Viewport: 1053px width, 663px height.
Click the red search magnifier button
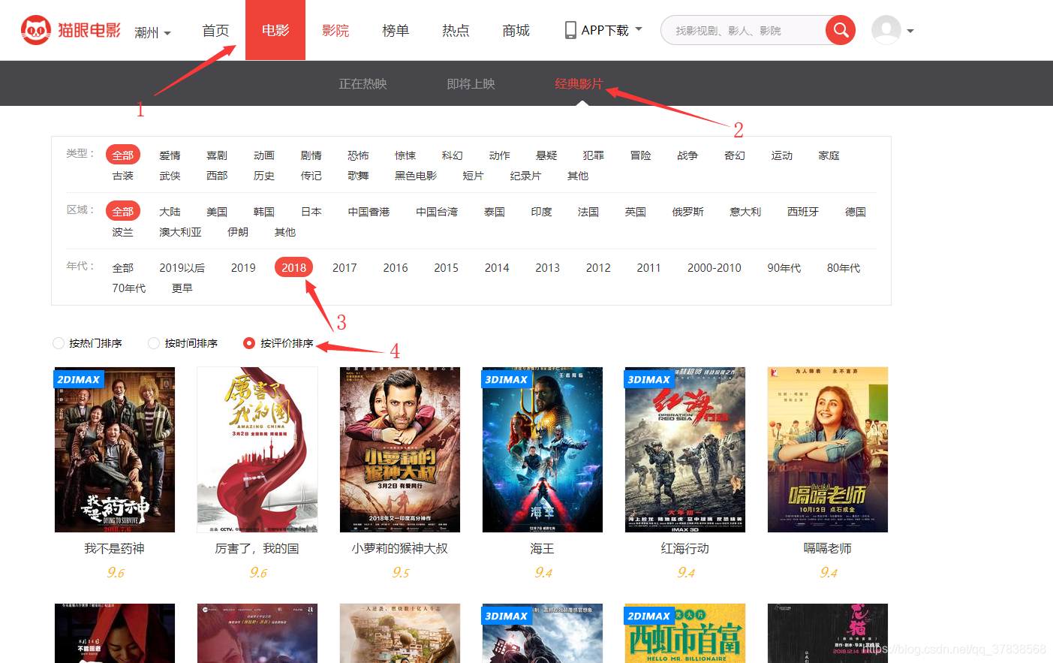coord(841,30)
